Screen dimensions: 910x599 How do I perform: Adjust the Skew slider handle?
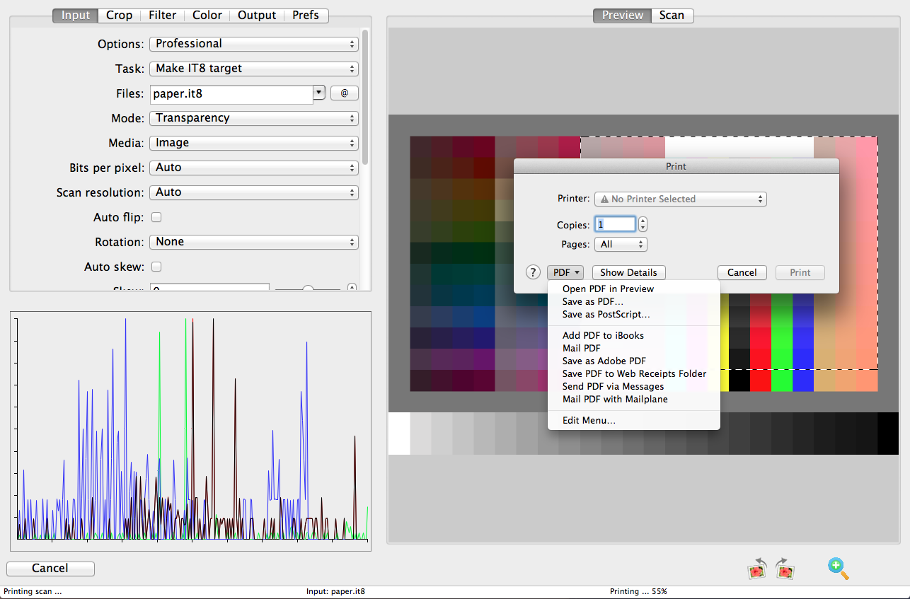pyautogui.click(x=308, y=289)
